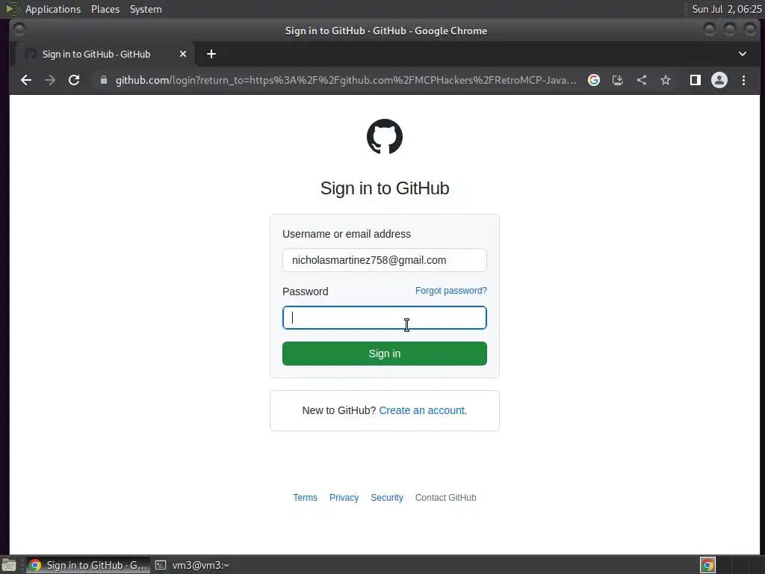Switch to Chrome window in taskbar
Viewport: 765px width, 574px height.
click(x=88, y=565)
